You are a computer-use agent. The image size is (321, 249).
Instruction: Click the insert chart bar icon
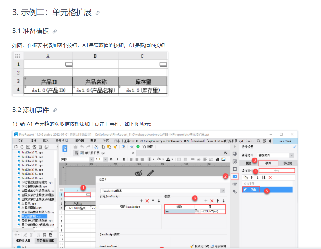[x=217, y=159]
